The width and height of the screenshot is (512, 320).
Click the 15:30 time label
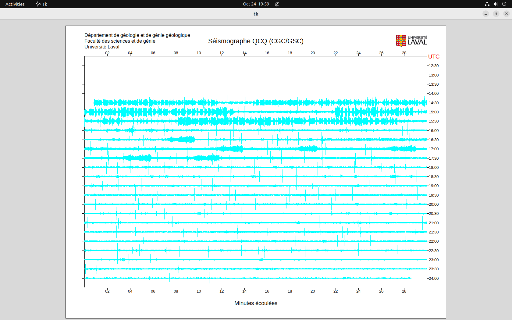[x=434, y=121]
